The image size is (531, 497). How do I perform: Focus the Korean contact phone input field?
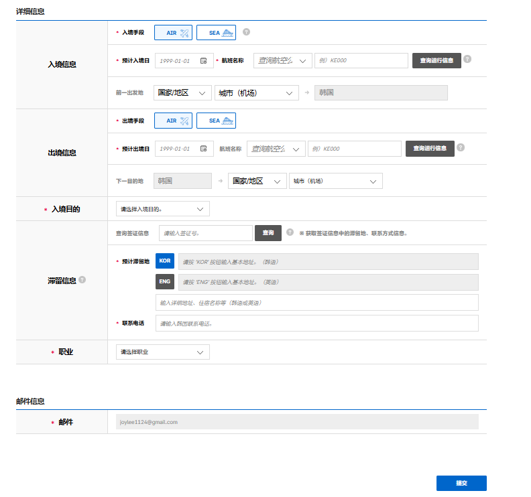point(317,324)
